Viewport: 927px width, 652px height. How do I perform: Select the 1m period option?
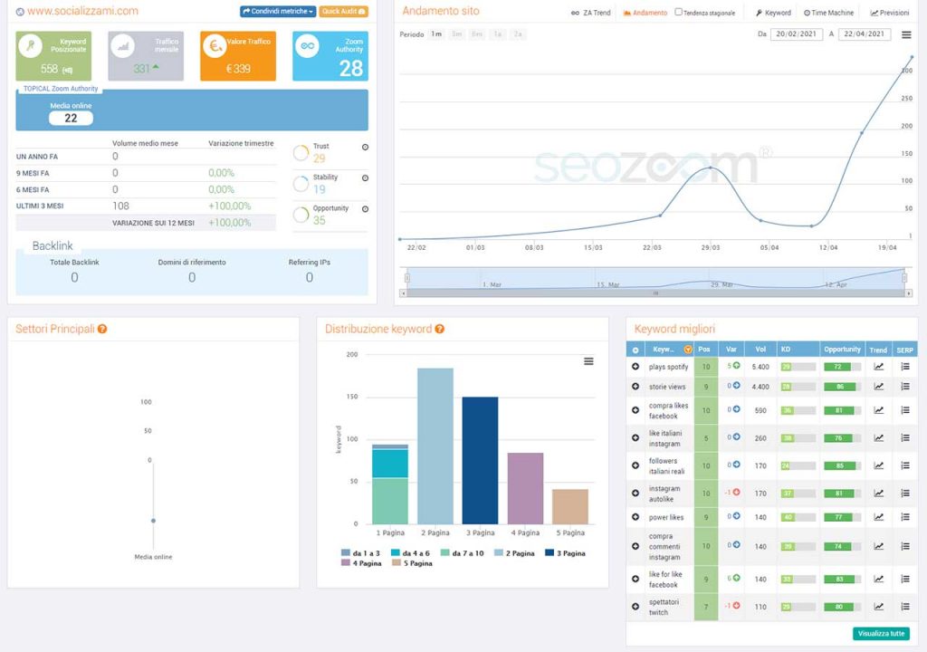[x=436, y=34]
